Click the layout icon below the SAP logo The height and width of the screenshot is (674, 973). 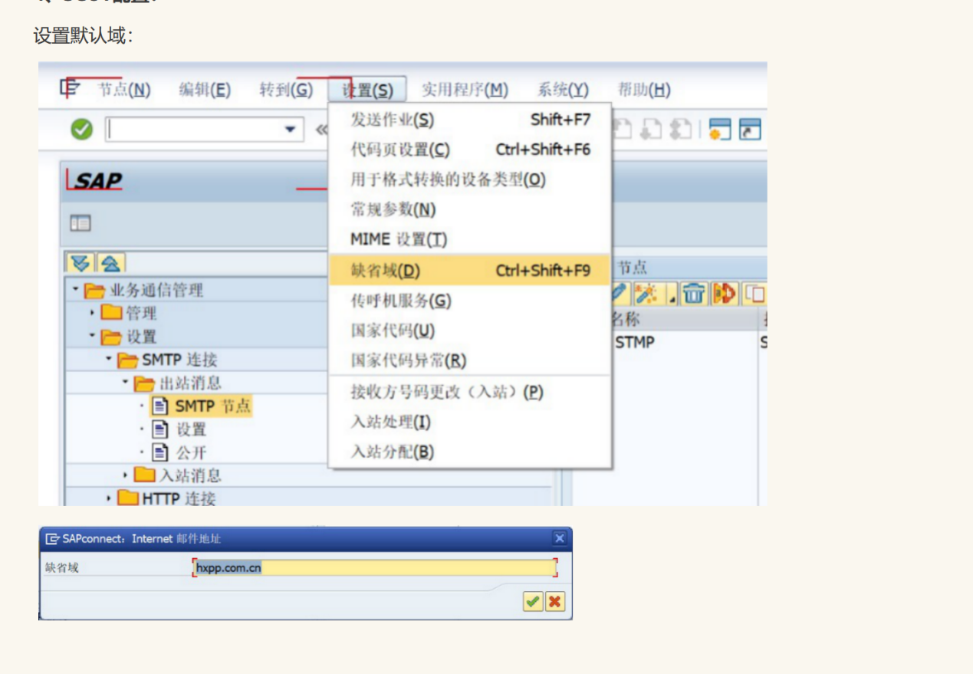pyautogui.click(x=81, y=223)
